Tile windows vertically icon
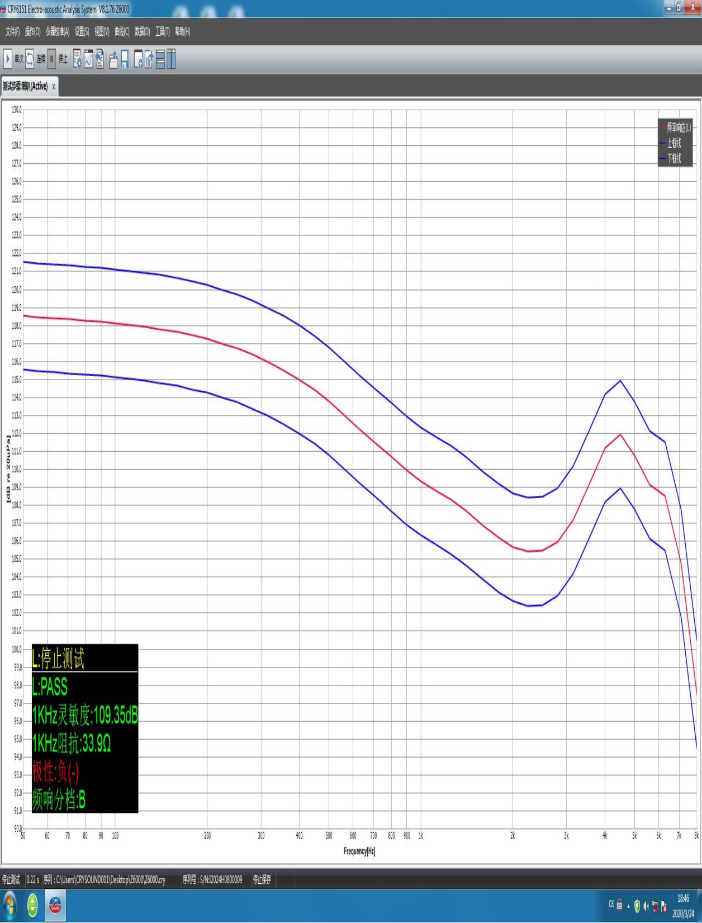 point(171,59)
